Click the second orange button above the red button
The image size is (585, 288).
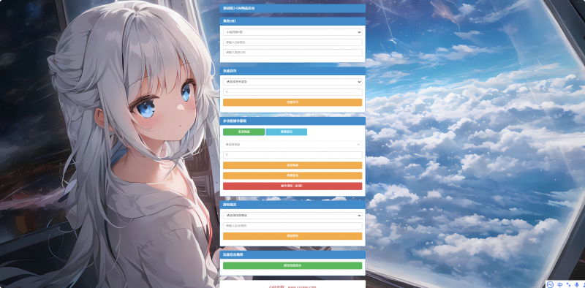292,175
